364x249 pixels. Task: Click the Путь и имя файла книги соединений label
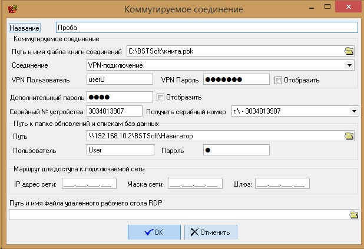(67, 52)
